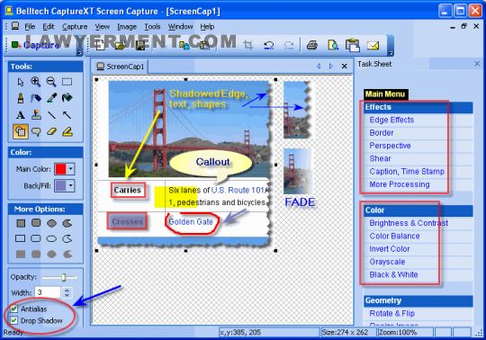Screen dimensions: 486x340
Task: Click the Rotate & Flip link
Action: (x=391, y=313)
